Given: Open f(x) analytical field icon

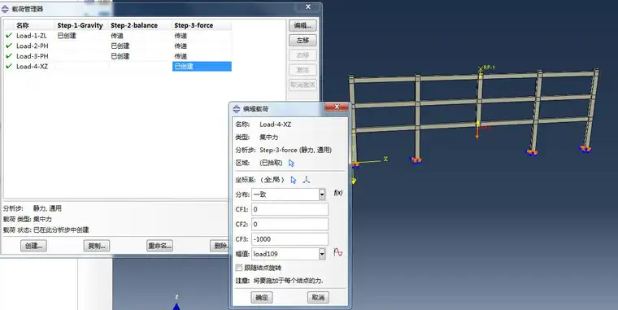Looking at the screenshot, I should 338,193.
